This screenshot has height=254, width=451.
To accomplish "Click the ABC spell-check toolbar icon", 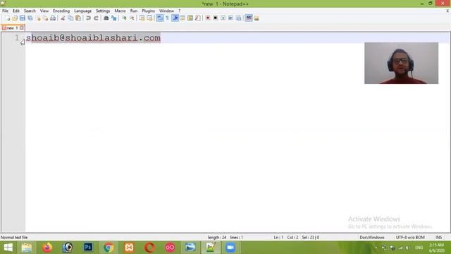I will (x=249, y=18).
